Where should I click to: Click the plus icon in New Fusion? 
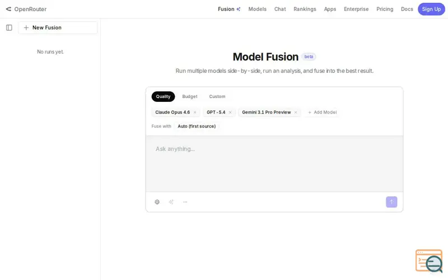coord(26,27)
